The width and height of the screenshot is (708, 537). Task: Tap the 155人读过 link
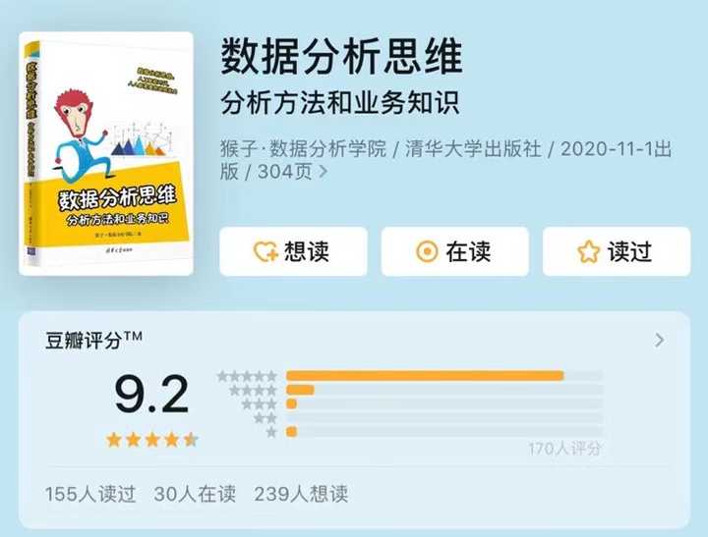pyautogui.click(x=90, y=494)
